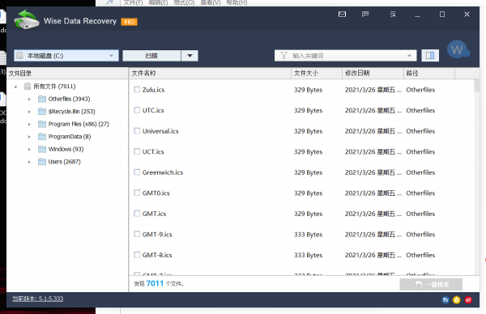
Task: Toggle the preview panel layout icon
Action: [430, 56]
